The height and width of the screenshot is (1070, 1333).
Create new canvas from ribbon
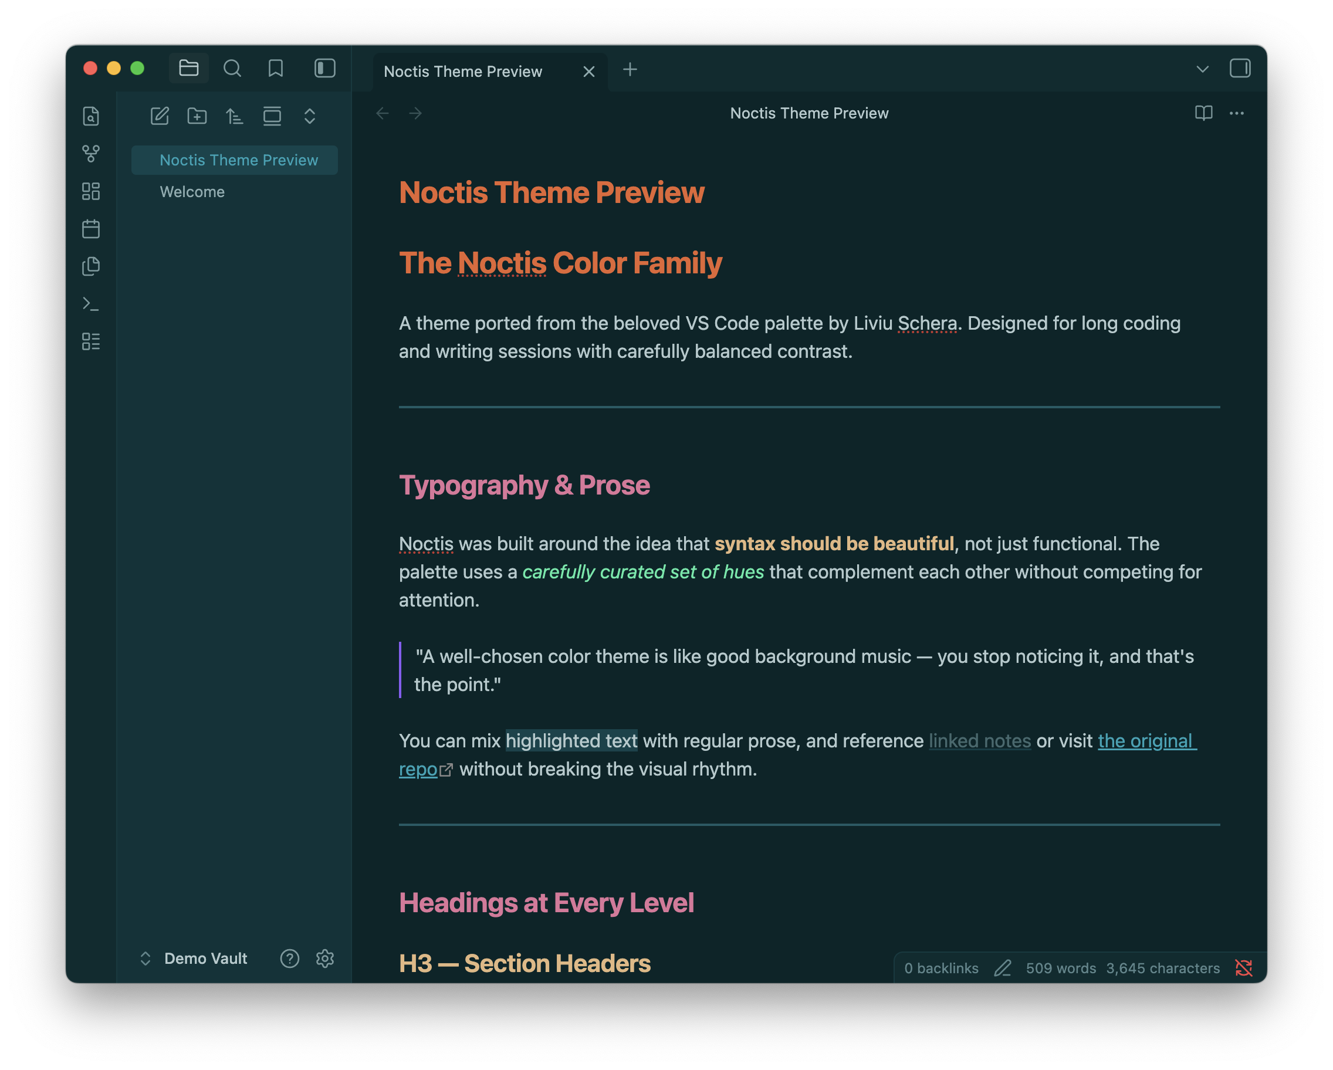91,191
